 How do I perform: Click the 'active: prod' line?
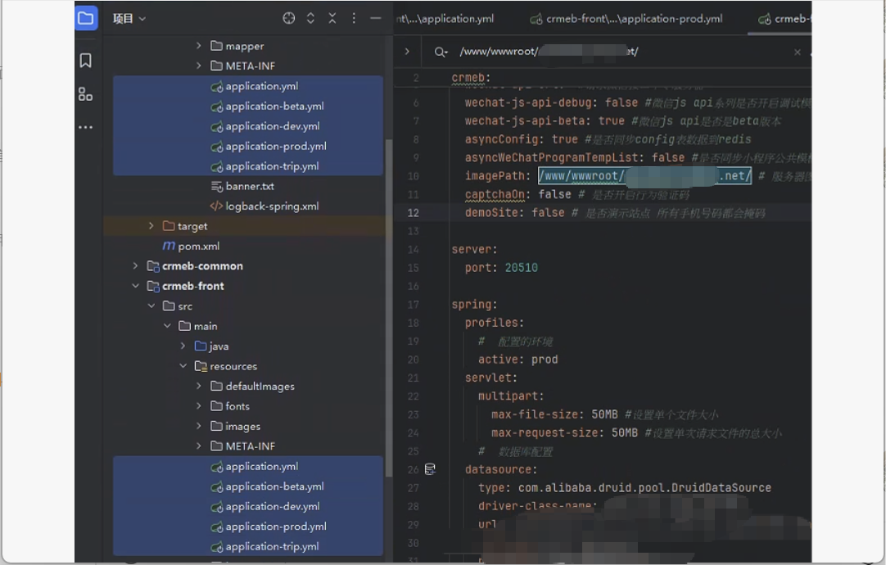[x=518, y=359]
